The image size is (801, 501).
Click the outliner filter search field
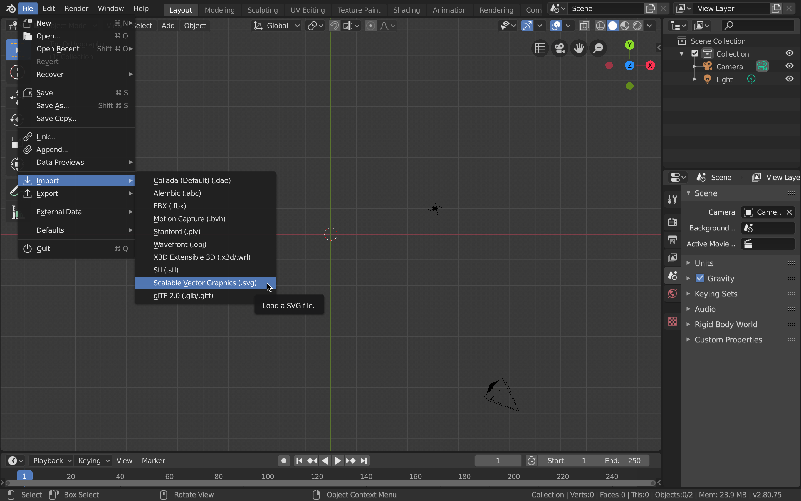758,26
